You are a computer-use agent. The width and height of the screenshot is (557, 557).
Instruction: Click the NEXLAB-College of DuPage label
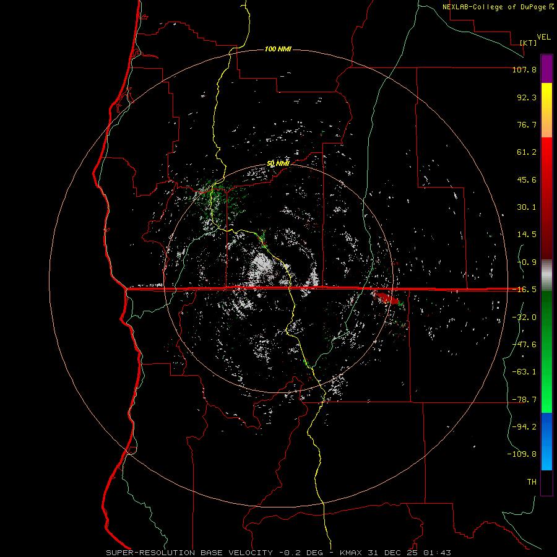[x=494, y=7]
